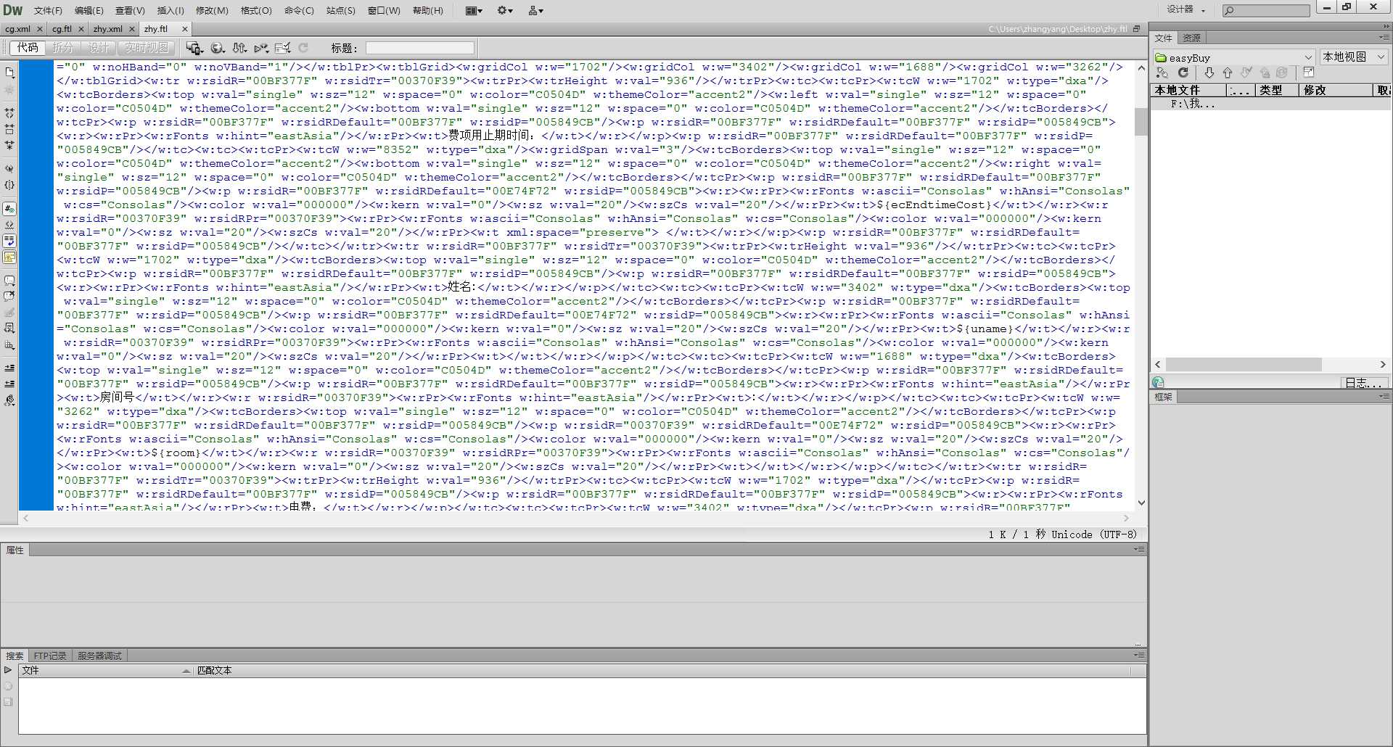Open the Layout menu icon in the menu bar
Viewport: 1393px width, 747px height.
474,10
